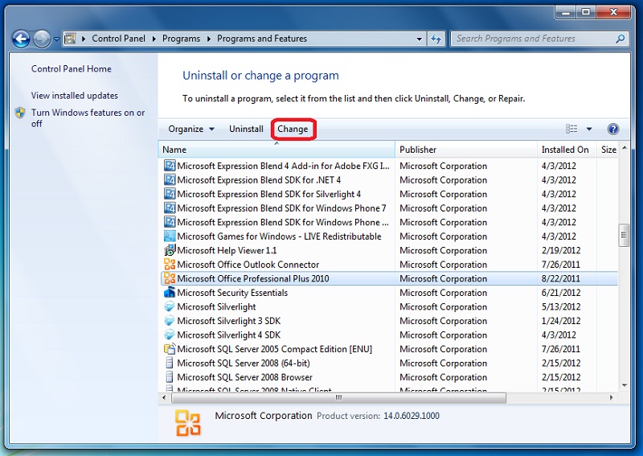Screen dimensions: 643x456
Task: Select Microsoft Silverlight 3 SDK row text
Action: click(x=229, y=321)
